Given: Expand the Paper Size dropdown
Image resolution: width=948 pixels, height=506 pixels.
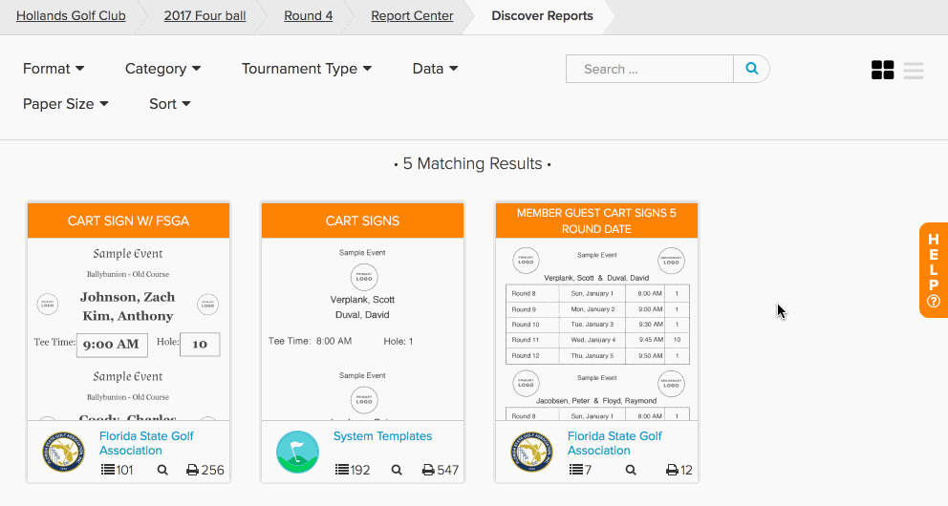Looking at the screenshot, I should point(65,104).
